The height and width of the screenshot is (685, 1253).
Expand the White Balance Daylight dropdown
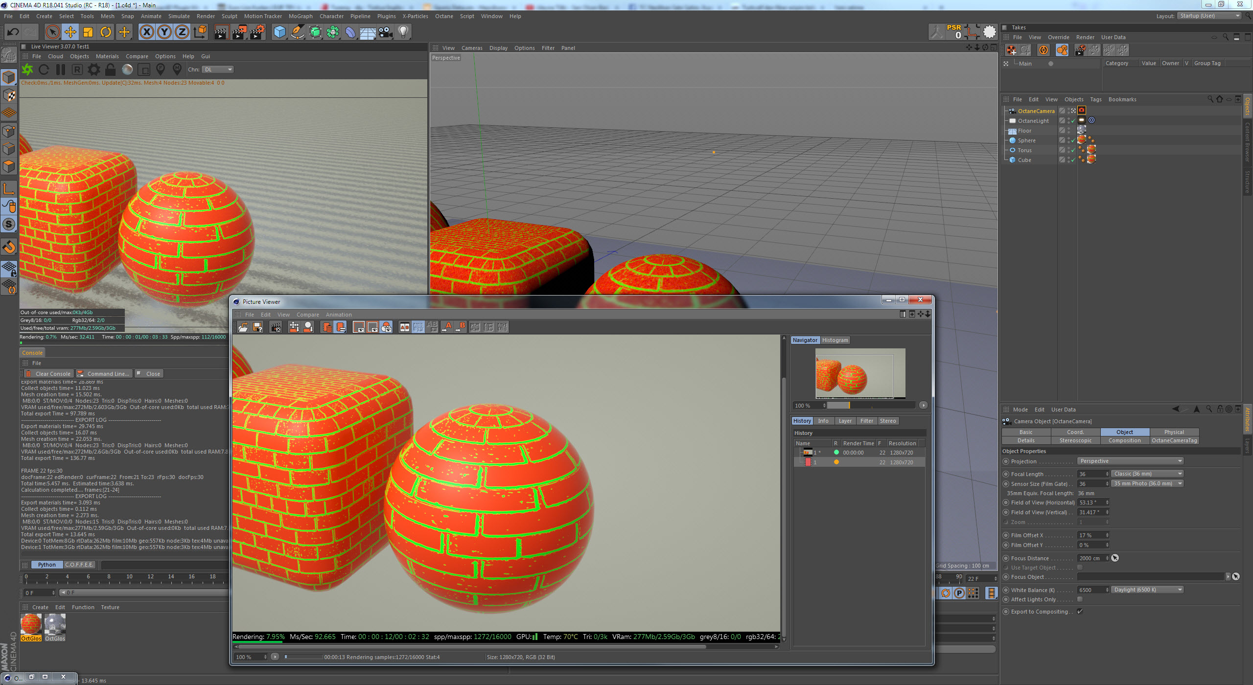coord(1147,590)
